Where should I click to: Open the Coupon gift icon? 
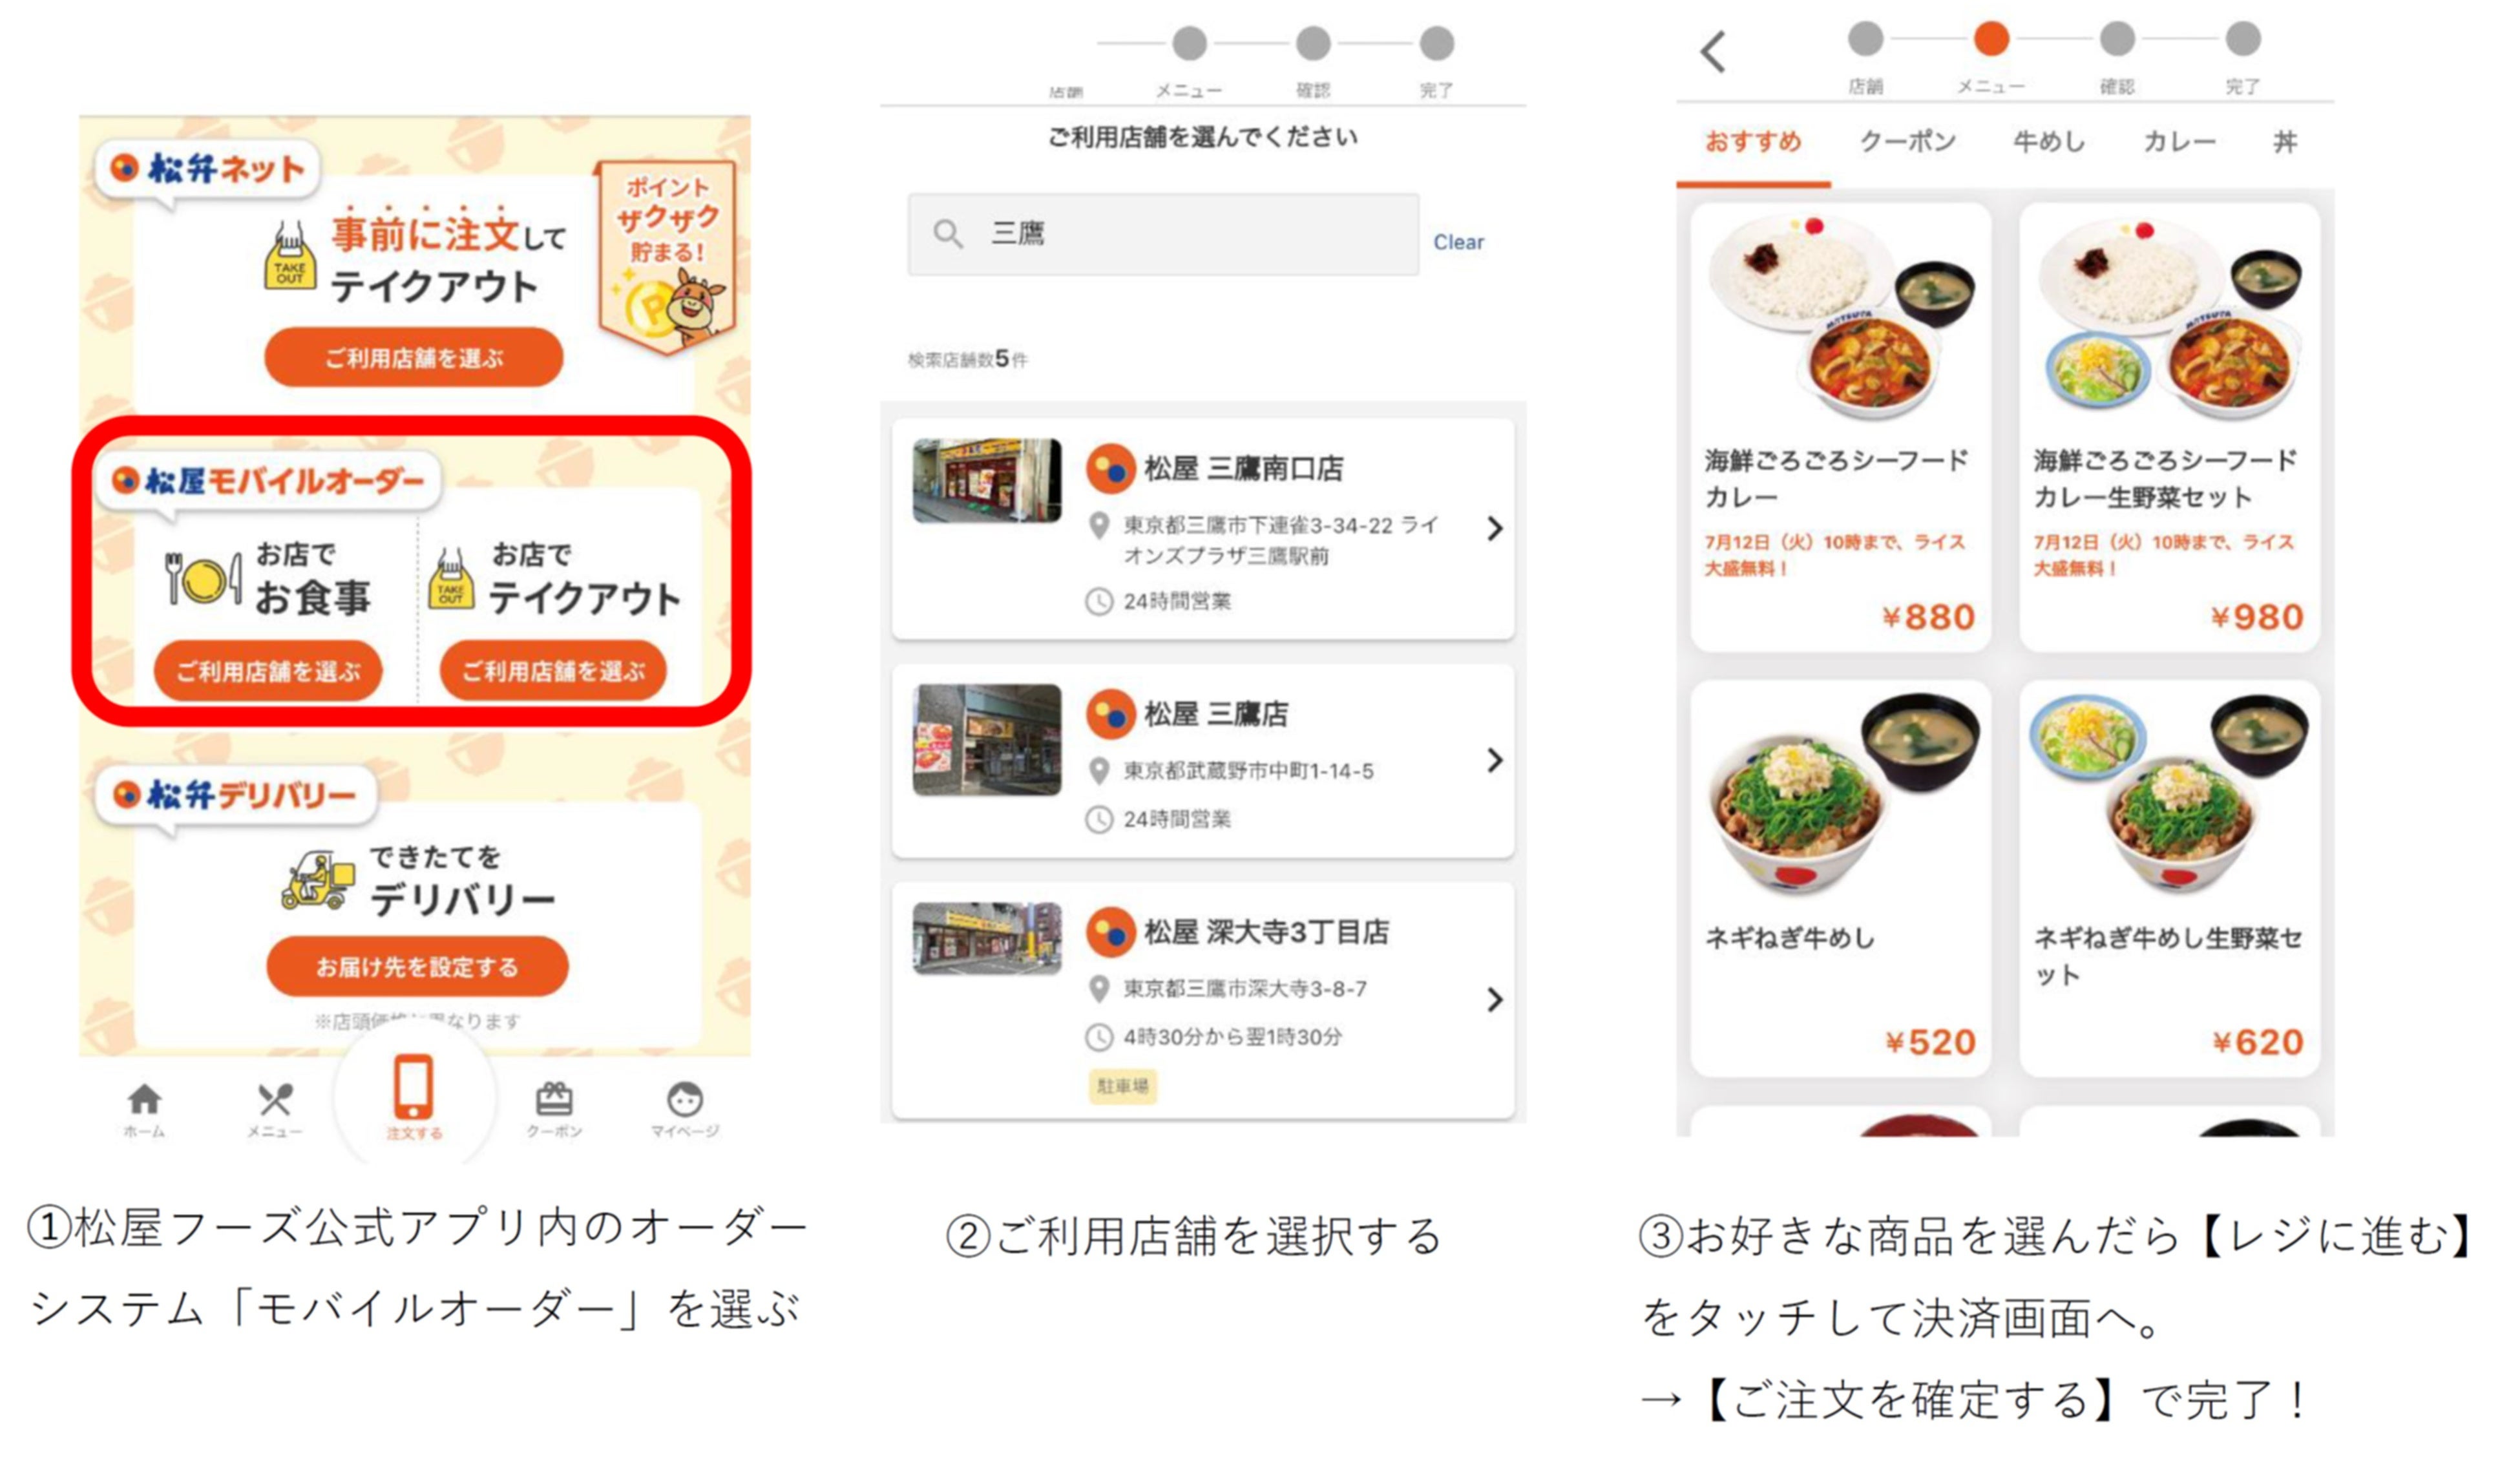tap(554, 1099)
